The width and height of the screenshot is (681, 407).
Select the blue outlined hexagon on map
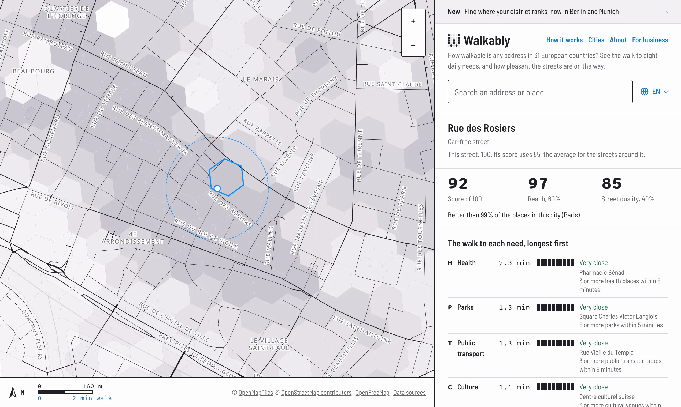(226, 177)
